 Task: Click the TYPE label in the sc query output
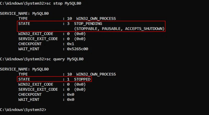[23, 74]
